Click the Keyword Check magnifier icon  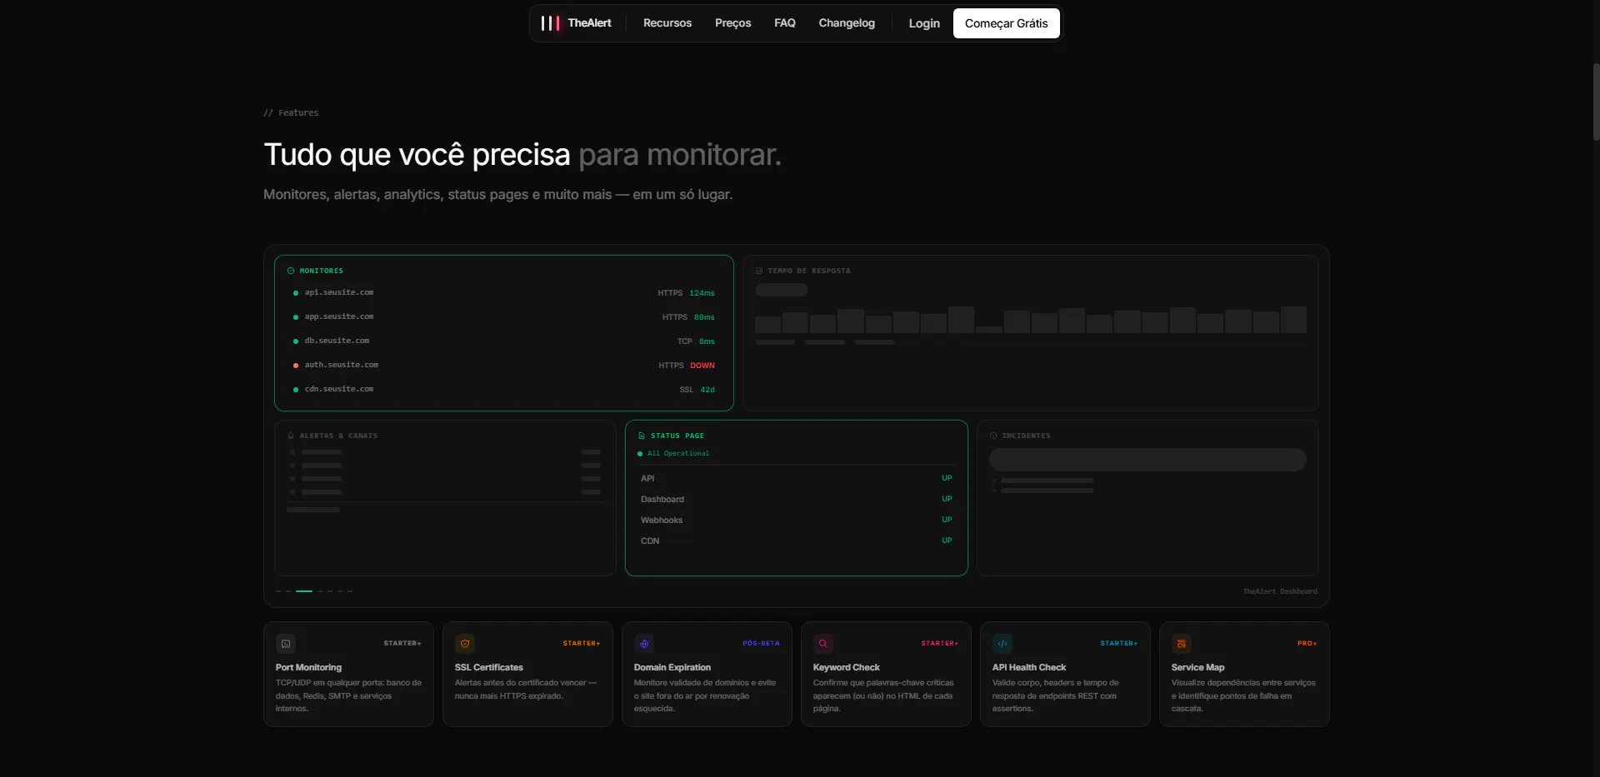click(x=823, y=644)
